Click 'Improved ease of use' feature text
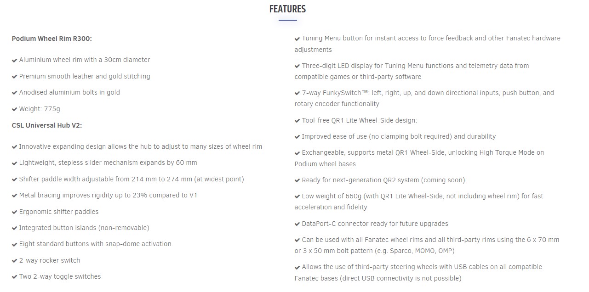This screenshot has height=292, width=589. (399, 136)
